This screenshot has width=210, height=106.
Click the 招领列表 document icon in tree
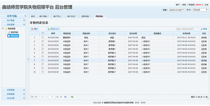pos(9,32)
